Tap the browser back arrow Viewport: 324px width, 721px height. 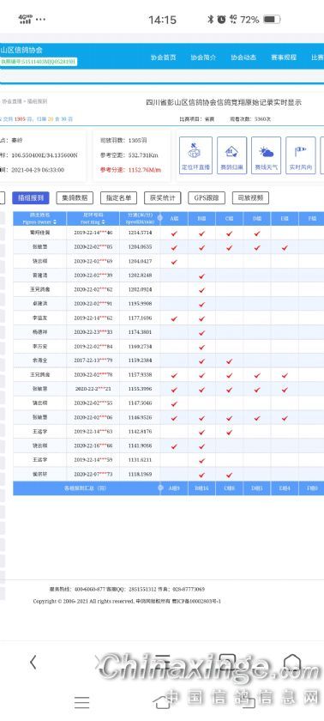tap(33, 662)
